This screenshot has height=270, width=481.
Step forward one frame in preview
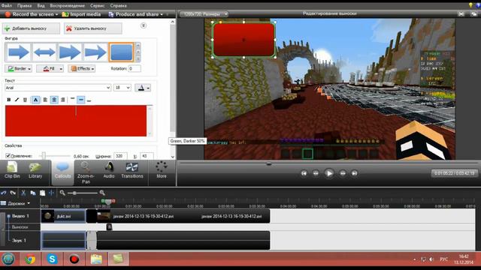(343, 173)
